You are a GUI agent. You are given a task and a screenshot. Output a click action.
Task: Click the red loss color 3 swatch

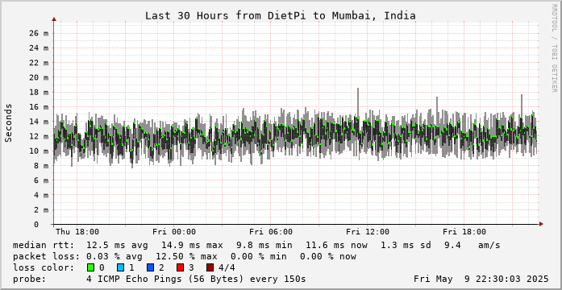[181, 267]
